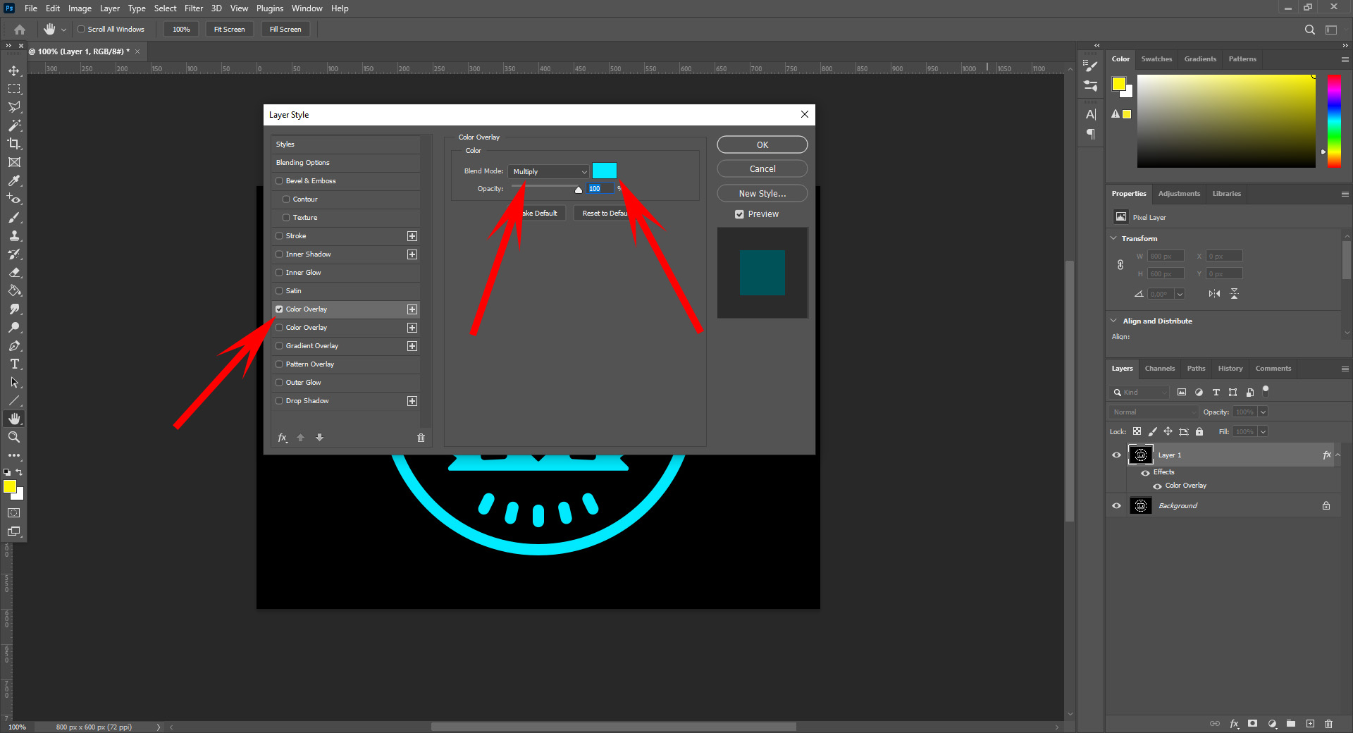Click the Fit Screen button
Image resolution: width=1353 pixels, height=733 pixels.
tap(229, 29)
